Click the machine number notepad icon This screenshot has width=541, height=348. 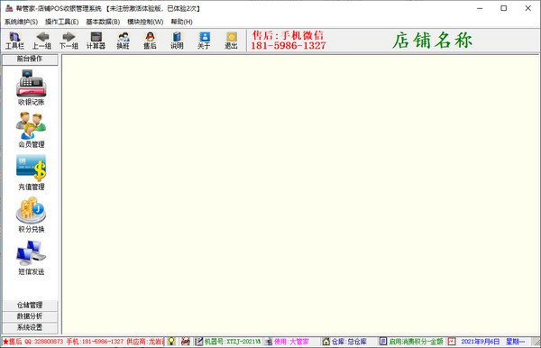[198, 342]
